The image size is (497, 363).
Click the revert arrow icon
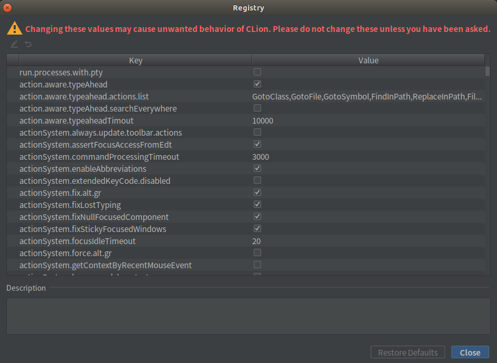click(28, 44)
